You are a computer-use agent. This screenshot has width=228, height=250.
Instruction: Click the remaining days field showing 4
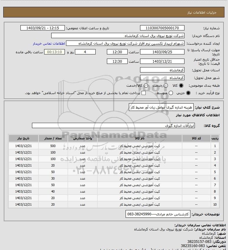click(x=85, y=52)
